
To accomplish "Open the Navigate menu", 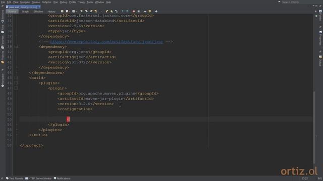I will pyautogui.click(x=25, y=2).
